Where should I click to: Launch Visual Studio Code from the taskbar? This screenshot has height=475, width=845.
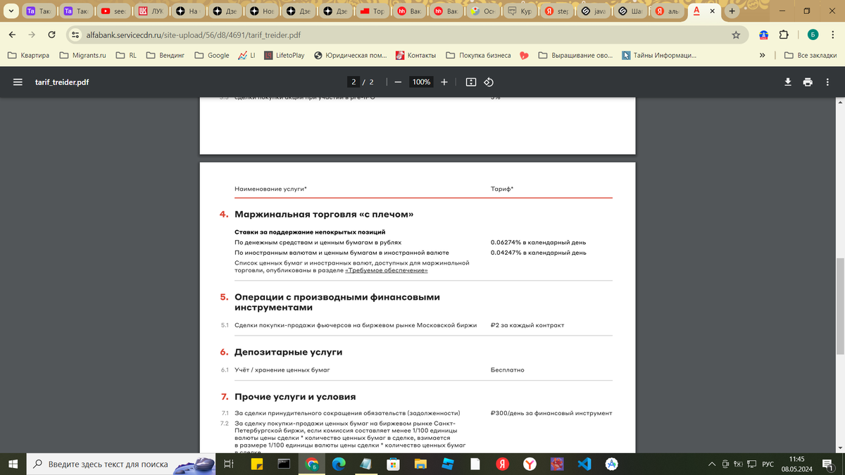(585, 464)
